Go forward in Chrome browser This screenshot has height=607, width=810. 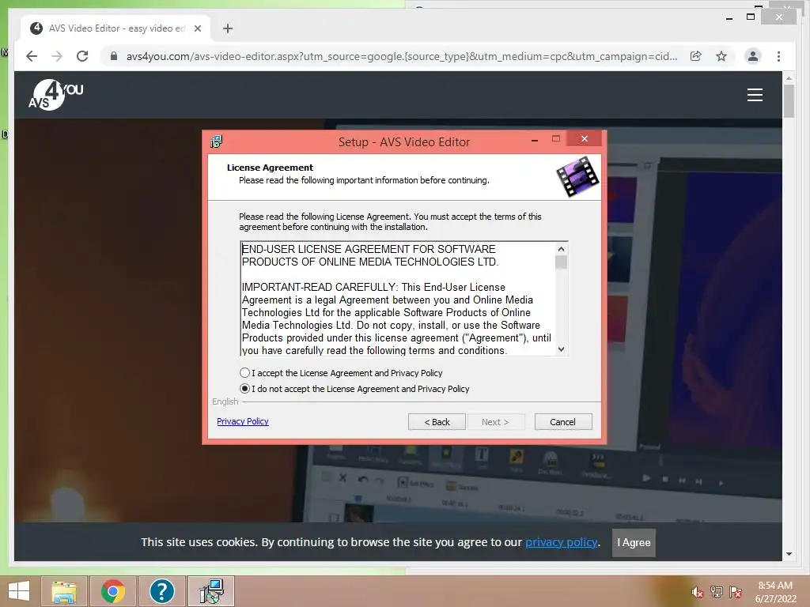click(57, 56)
